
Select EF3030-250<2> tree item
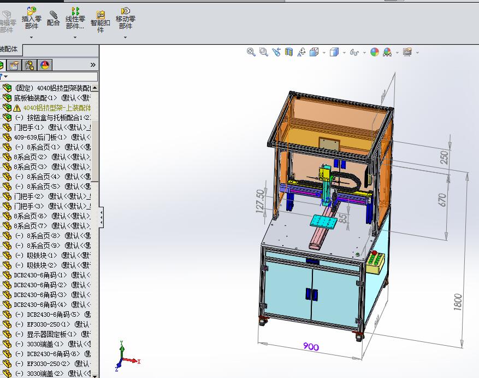pos(47,363)
